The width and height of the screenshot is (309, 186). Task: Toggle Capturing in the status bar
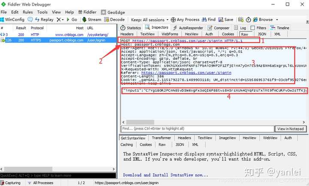pyautogui.click(x=10, y=183)
